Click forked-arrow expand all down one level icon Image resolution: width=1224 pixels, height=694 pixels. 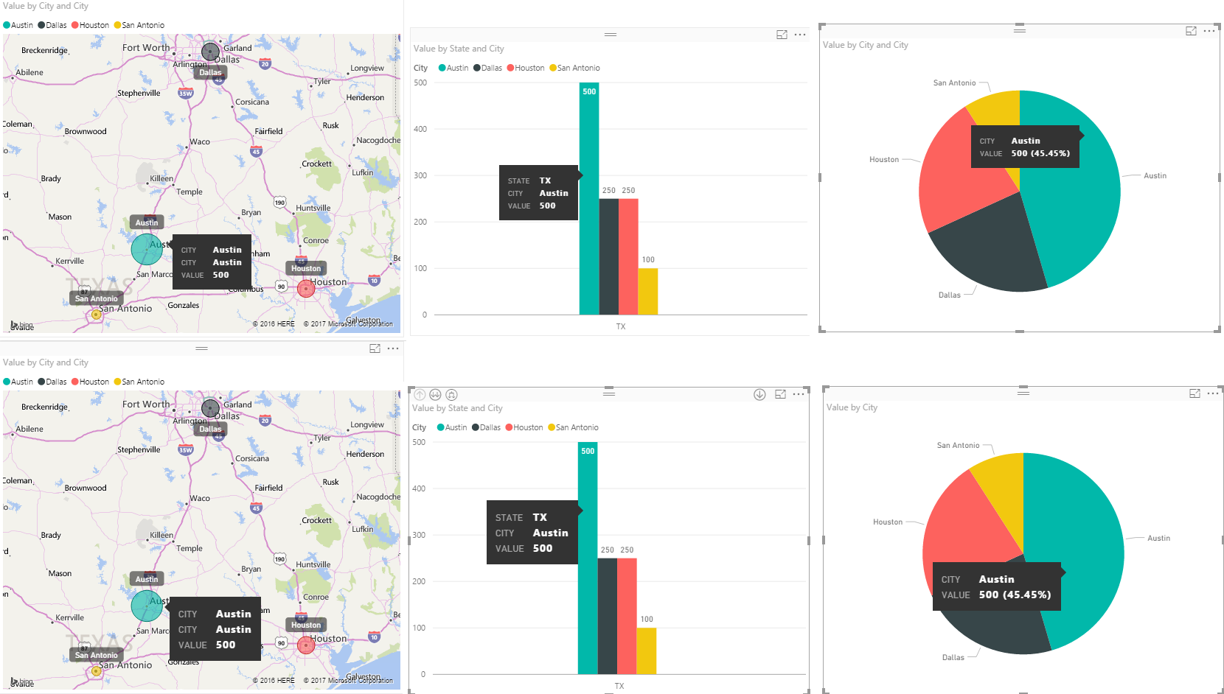point(452,394)
